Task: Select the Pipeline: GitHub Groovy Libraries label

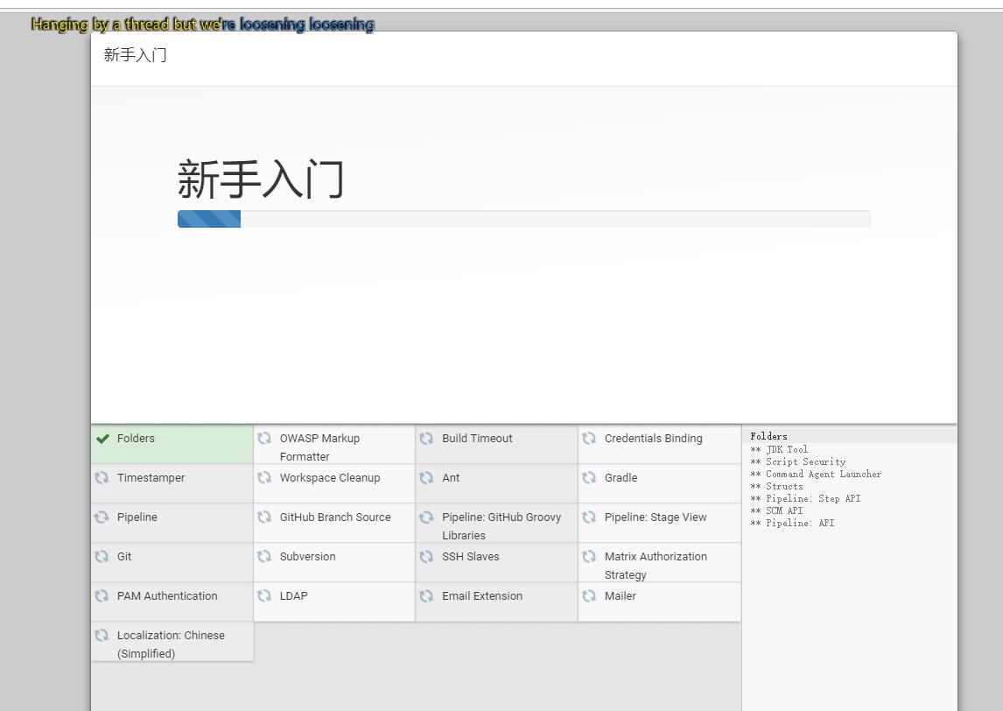Action: [501, 526]
